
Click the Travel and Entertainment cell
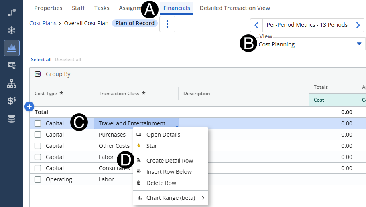132,123
